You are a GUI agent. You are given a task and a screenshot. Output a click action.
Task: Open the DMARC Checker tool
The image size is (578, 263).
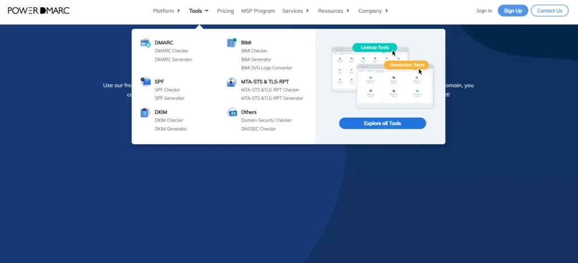coord(172,51)
